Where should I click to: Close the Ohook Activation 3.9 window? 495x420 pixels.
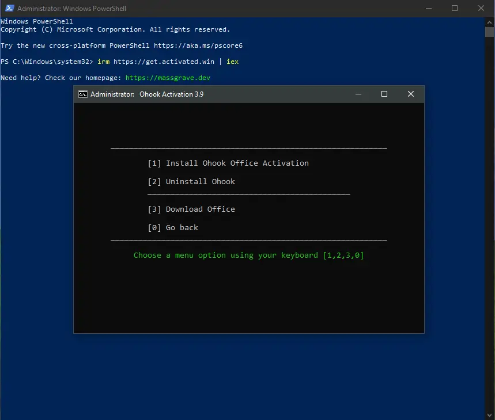[x=411, y=94]
